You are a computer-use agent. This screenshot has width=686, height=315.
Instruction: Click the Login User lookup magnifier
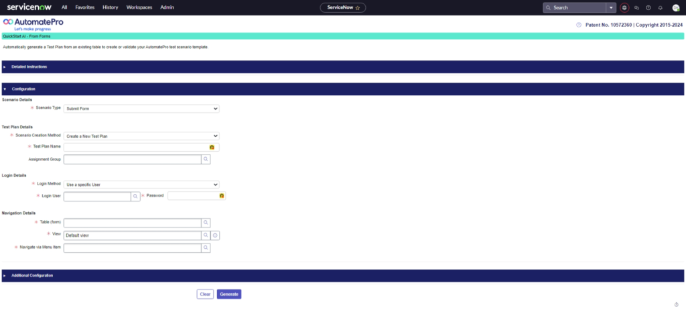135,196
